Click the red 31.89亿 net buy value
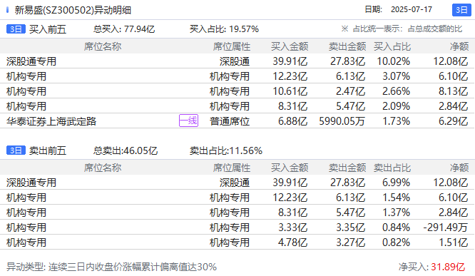475x276 pixels. click(x=448, y=267)
